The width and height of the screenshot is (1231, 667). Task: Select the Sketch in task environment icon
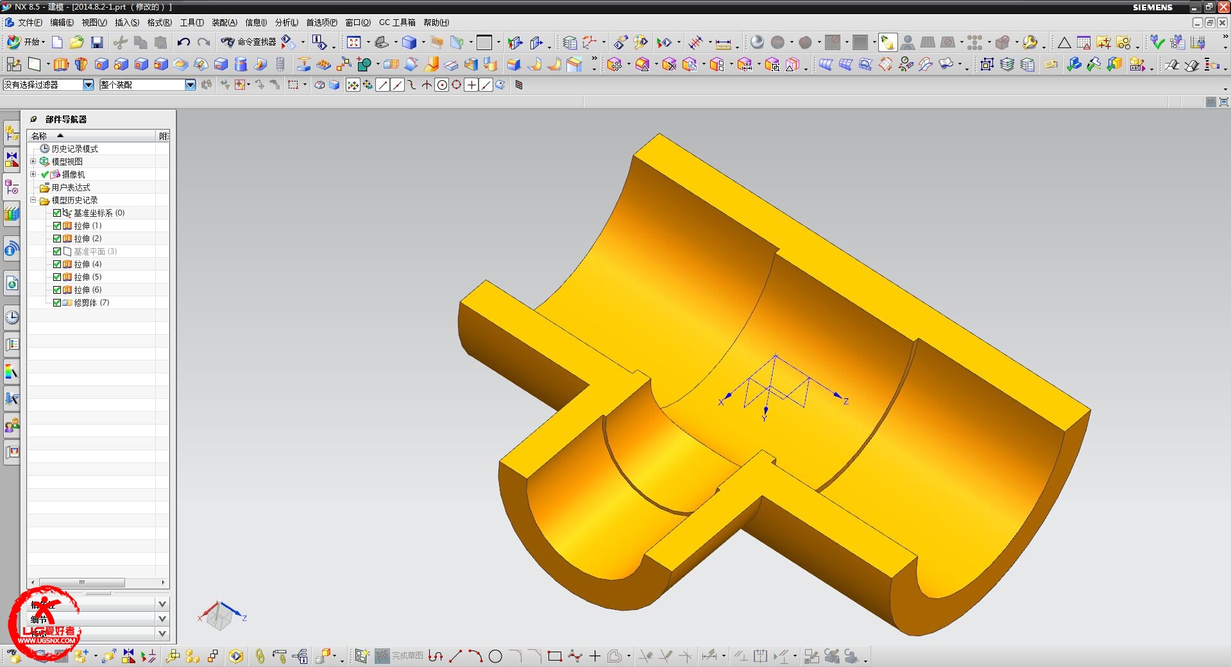tap(13, 64)
